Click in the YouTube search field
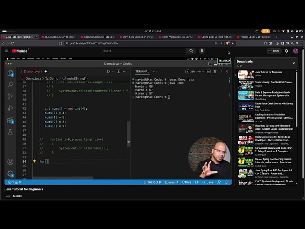Image resolution: width=305 pixels, height=229 pixels. 143,51
